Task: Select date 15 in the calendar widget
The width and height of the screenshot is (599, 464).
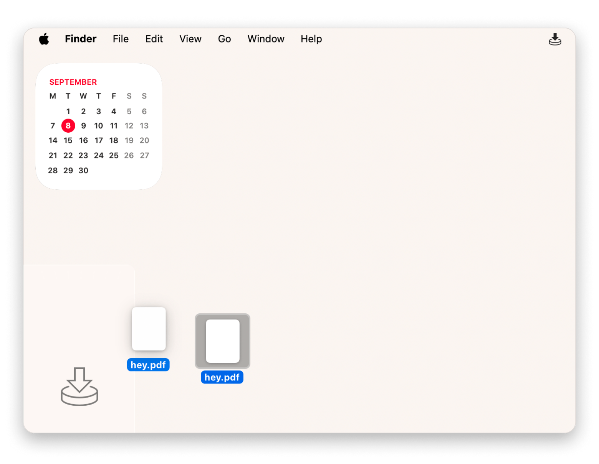Action: [x=68, y=140]
